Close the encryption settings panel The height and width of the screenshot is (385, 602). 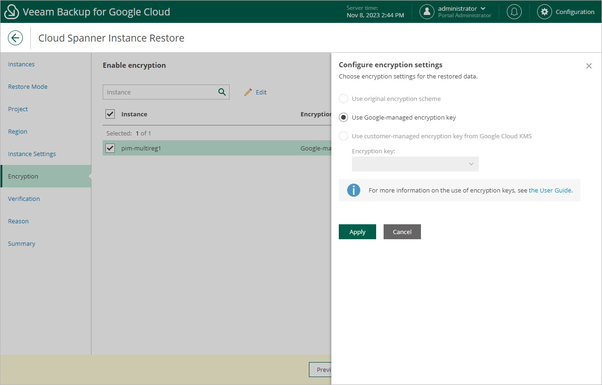pos(589,66)
